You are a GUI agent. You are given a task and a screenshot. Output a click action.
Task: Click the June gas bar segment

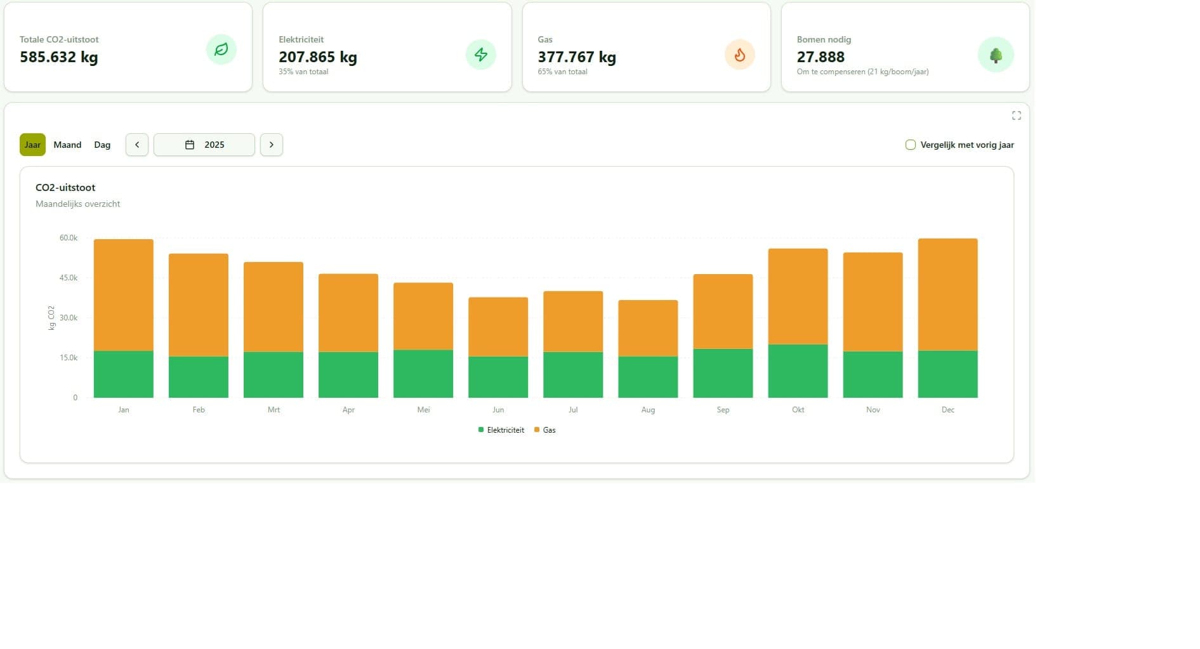click(498, 327)
